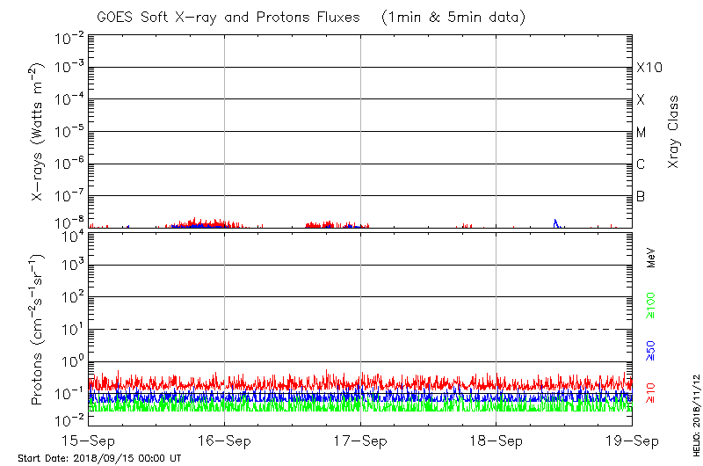
Task: Click the 'M' X-ray class label
Action: tap(641, 132)
